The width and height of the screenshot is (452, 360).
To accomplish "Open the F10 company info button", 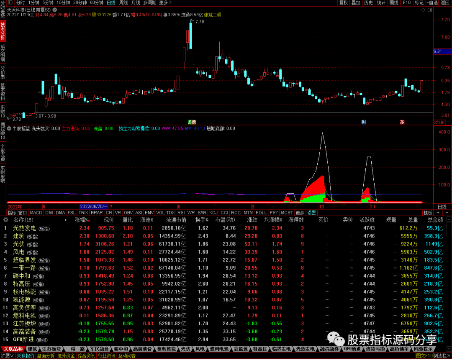I will click(407, 3).
